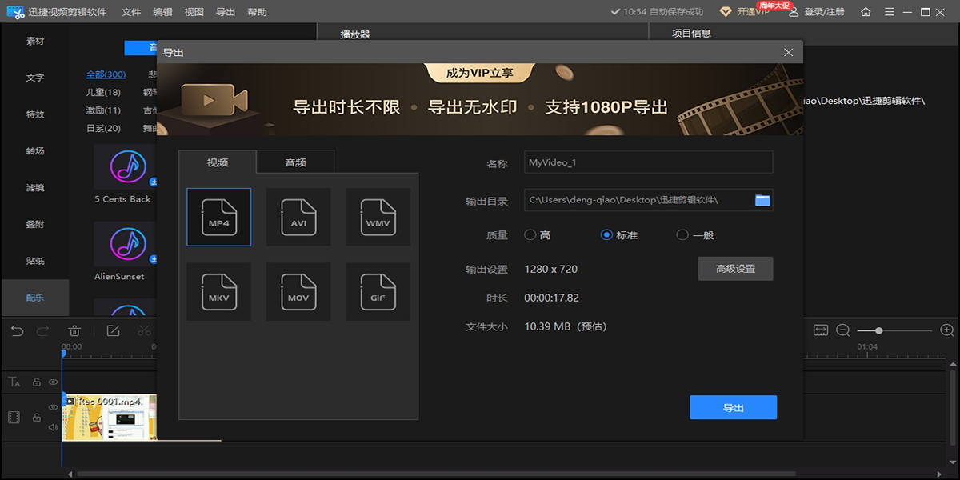This screenshot has width=960, height=480.
Task: Set quality to 高 (high)
Action: tap(530, 235)
